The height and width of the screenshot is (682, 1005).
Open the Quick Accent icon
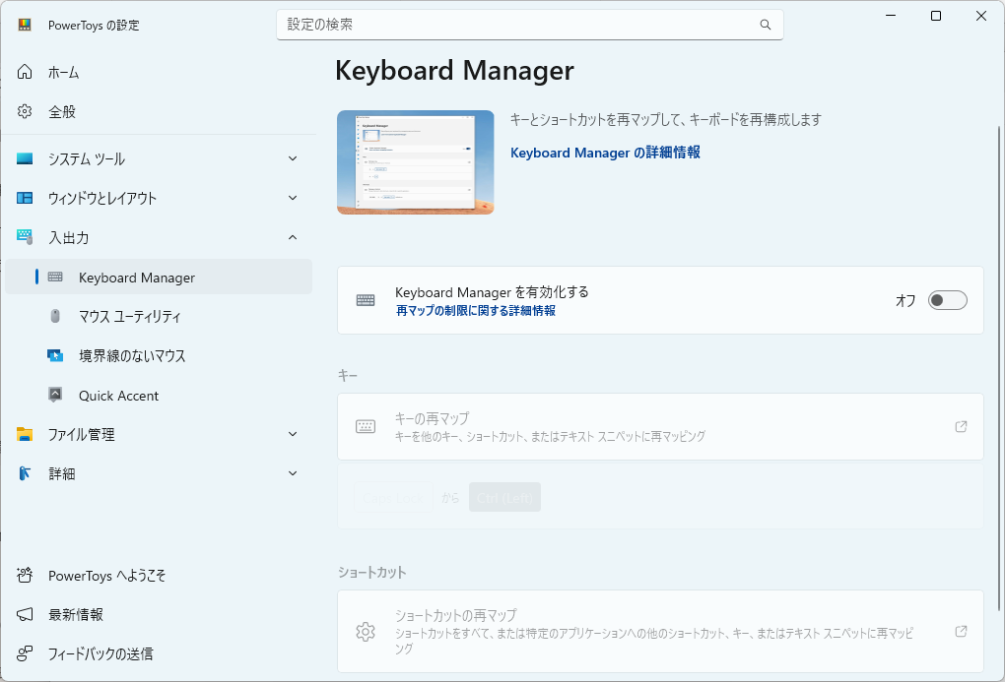pyautogui.click(x=55, y=396)
